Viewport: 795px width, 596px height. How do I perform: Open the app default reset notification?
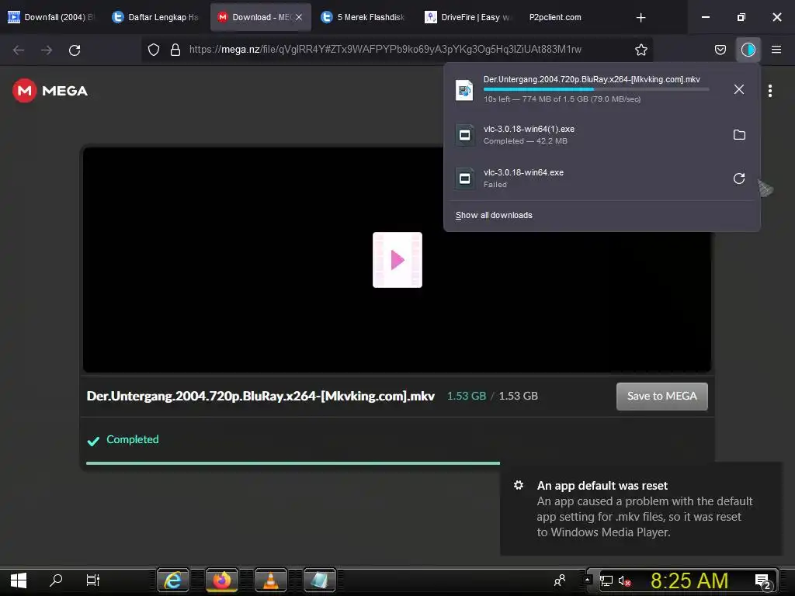pyautogui.click(x=641, y=508)
